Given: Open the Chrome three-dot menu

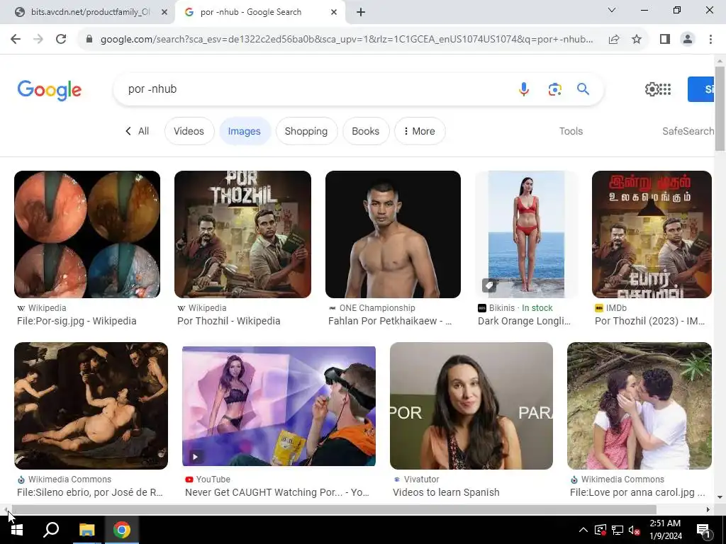Looking at the screenshot, I should coord(710,40).
